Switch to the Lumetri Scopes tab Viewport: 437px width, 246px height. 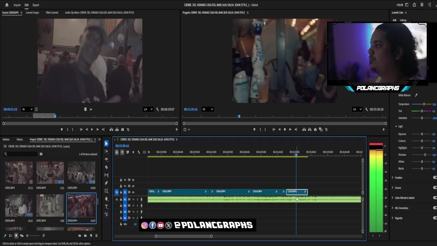coord(32,13)
